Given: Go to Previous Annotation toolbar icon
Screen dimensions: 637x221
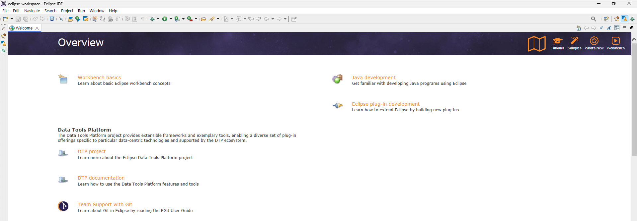Looking at the screenshot, I should pyautogui.click(x=239, y=19).
